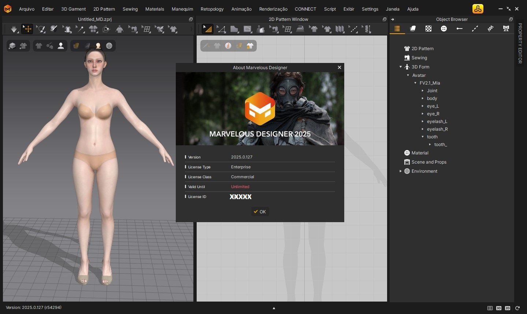Screen dimensions: 527x314
Task: Open the Arquivo menu
Action: point(27,9)
